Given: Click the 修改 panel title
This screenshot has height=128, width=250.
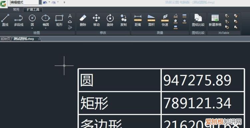Looking at the screenshot, I should point(103,33).
